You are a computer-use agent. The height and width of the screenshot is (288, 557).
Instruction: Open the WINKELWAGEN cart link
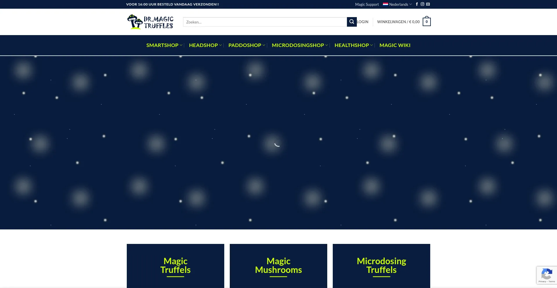click(x=398, y=21)
